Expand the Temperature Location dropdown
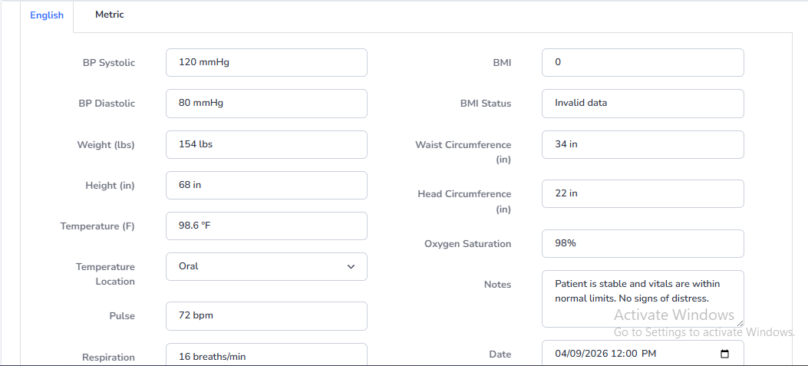The width and height of the screenshot is (808, 366). [x=266, y=266]
